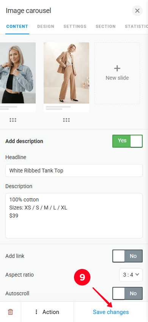Select the denim jacket slide thumbnail
Viewport: 148px width, 322px height.
click(18, 77)
